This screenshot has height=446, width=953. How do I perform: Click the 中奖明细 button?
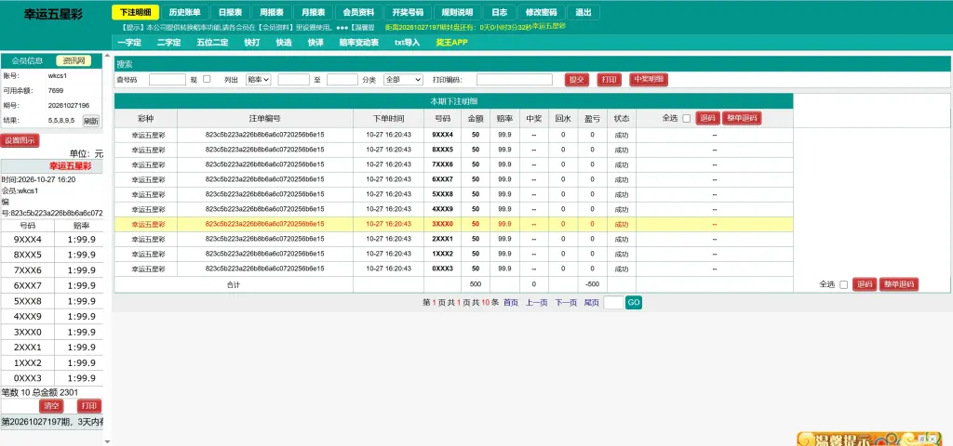click(649, 80)
